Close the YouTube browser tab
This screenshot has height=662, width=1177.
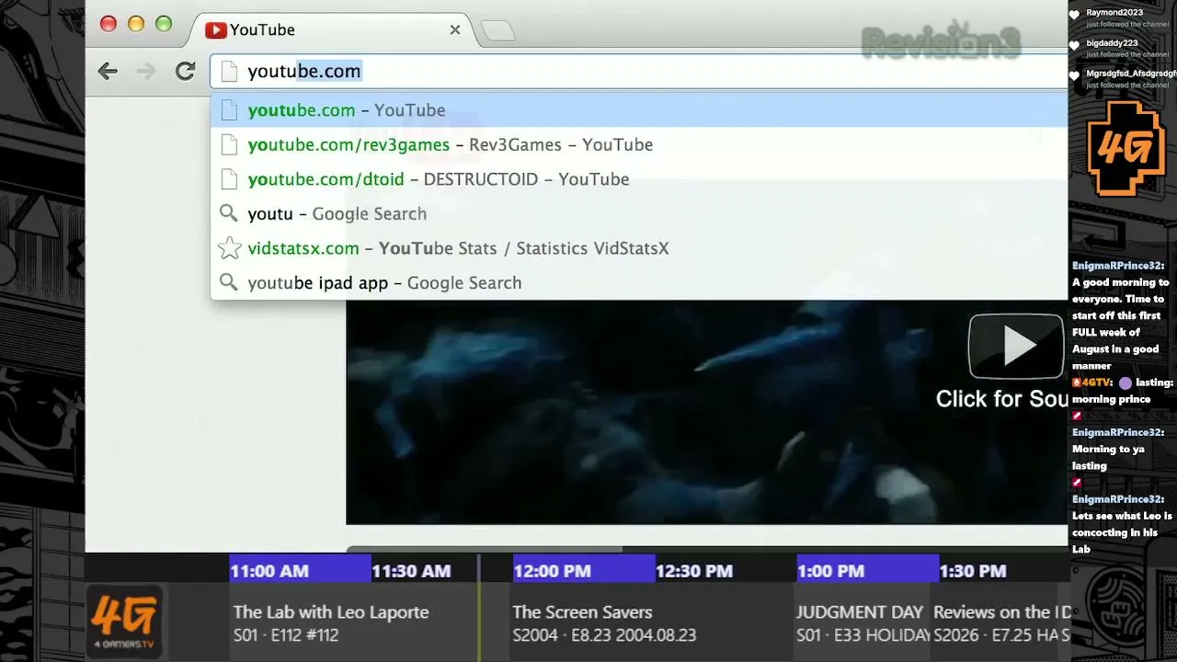[454, 29]
